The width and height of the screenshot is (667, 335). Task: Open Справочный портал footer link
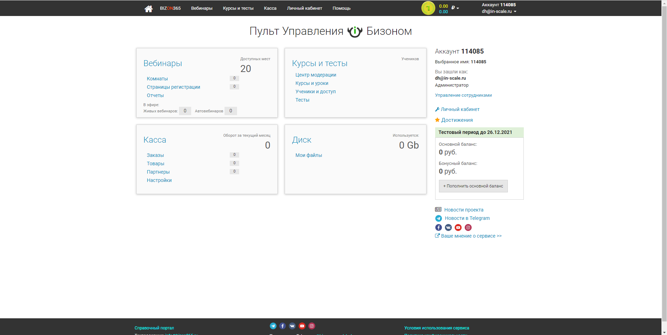point(154,328)
